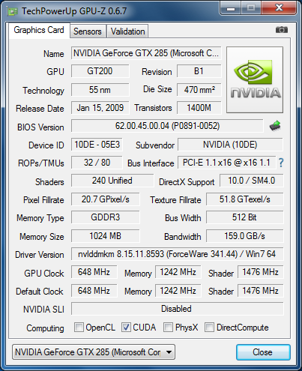Select the Graphics Card tab
This screenshot has width=302, height=371.
(39, 30)
